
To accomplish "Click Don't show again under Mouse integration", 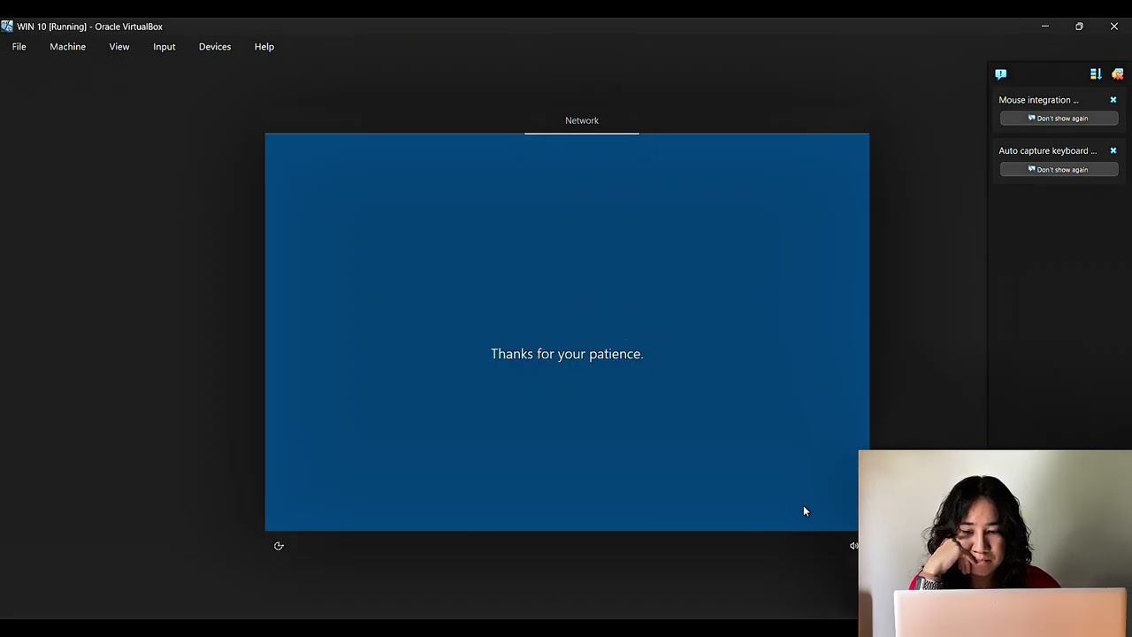I will 1059,119.
